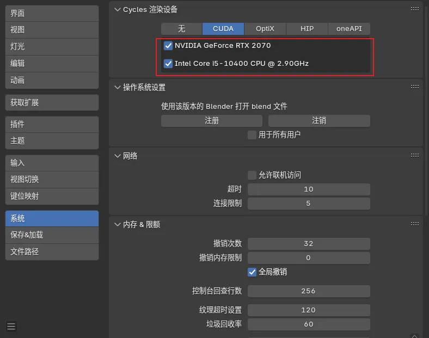Image resolution: width=429 pixels, height=338 pixels.
Task: Click the drag grip icon on 内存 & 限额 panel
Action: point(415,224)
